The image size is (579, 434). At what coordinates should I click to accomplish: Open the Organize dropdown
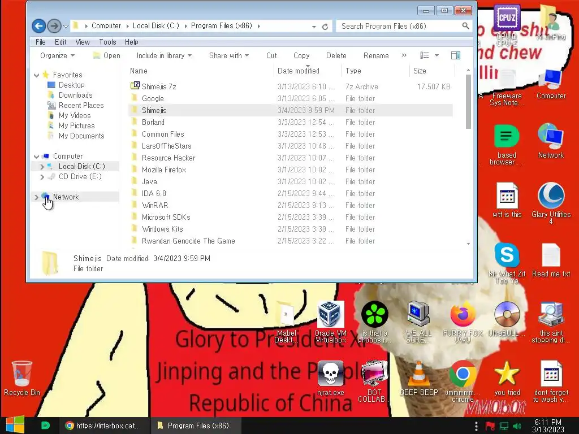(57, 55)
